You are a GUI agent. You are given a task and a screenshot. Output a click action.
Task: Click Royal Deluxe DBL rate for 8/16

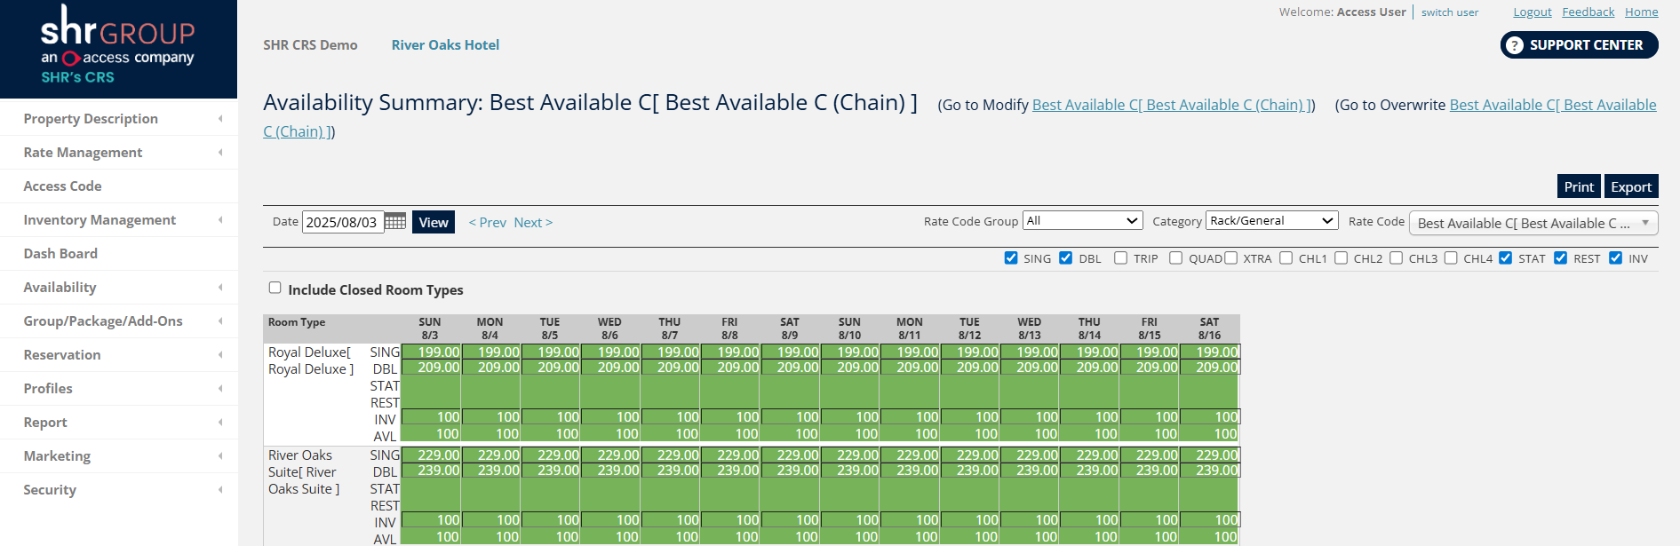coord(1210,367)
